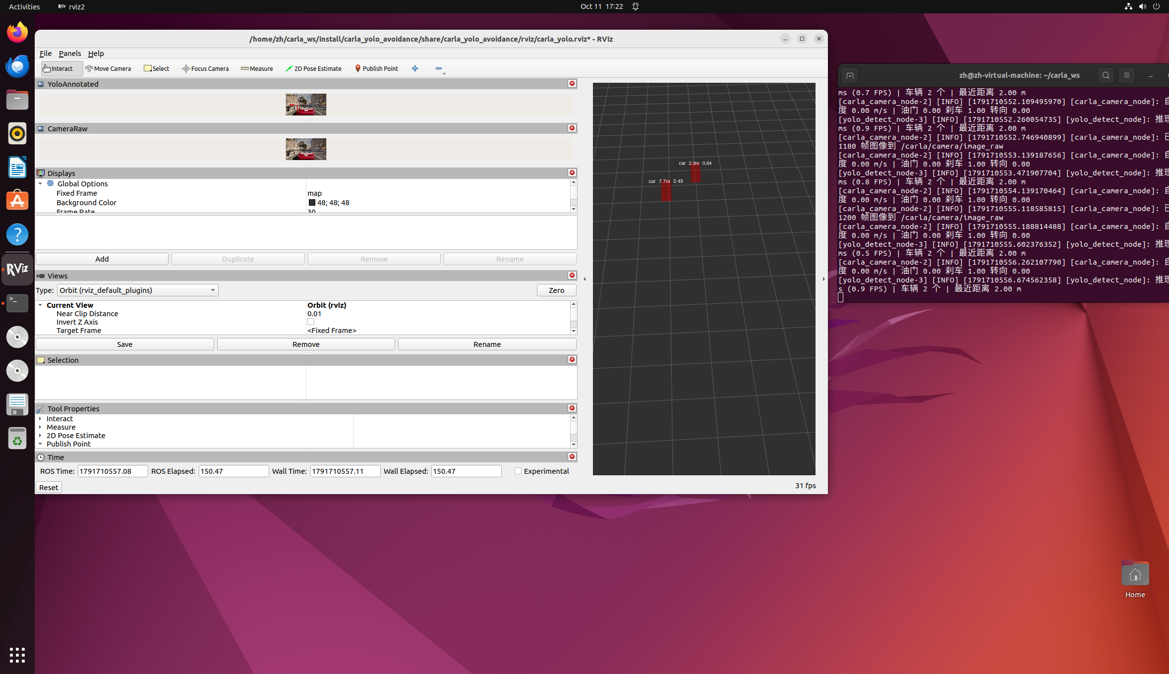Choose the Select tool

pyautogui.click(x=157, y=68)
